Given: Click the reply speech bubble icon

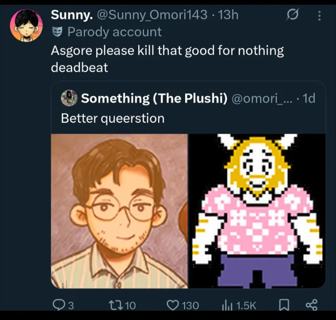Looking at the screenshot, I should (x=59, y=305).
